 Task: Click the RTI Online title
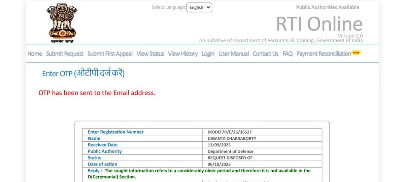point(319,24)
